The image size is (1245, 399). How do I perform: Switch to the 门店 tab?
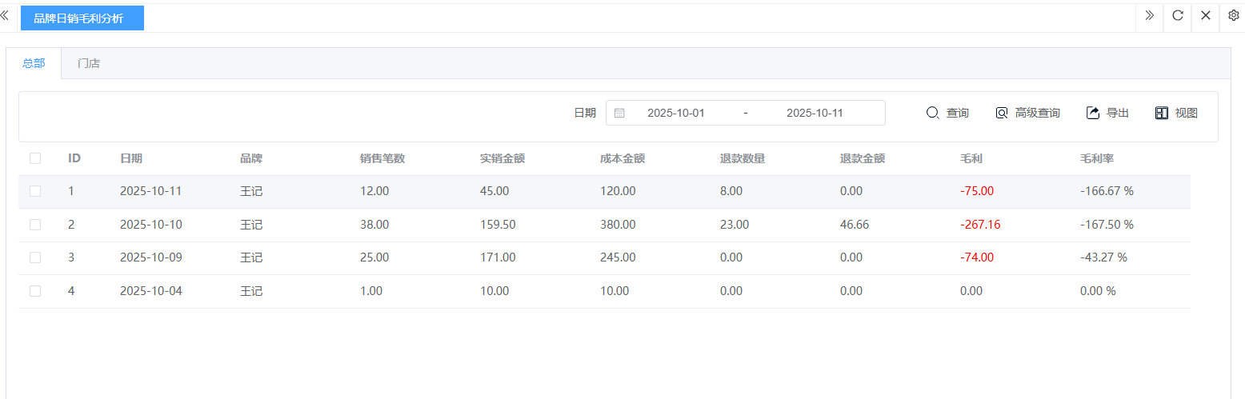[x=89, y=63]
